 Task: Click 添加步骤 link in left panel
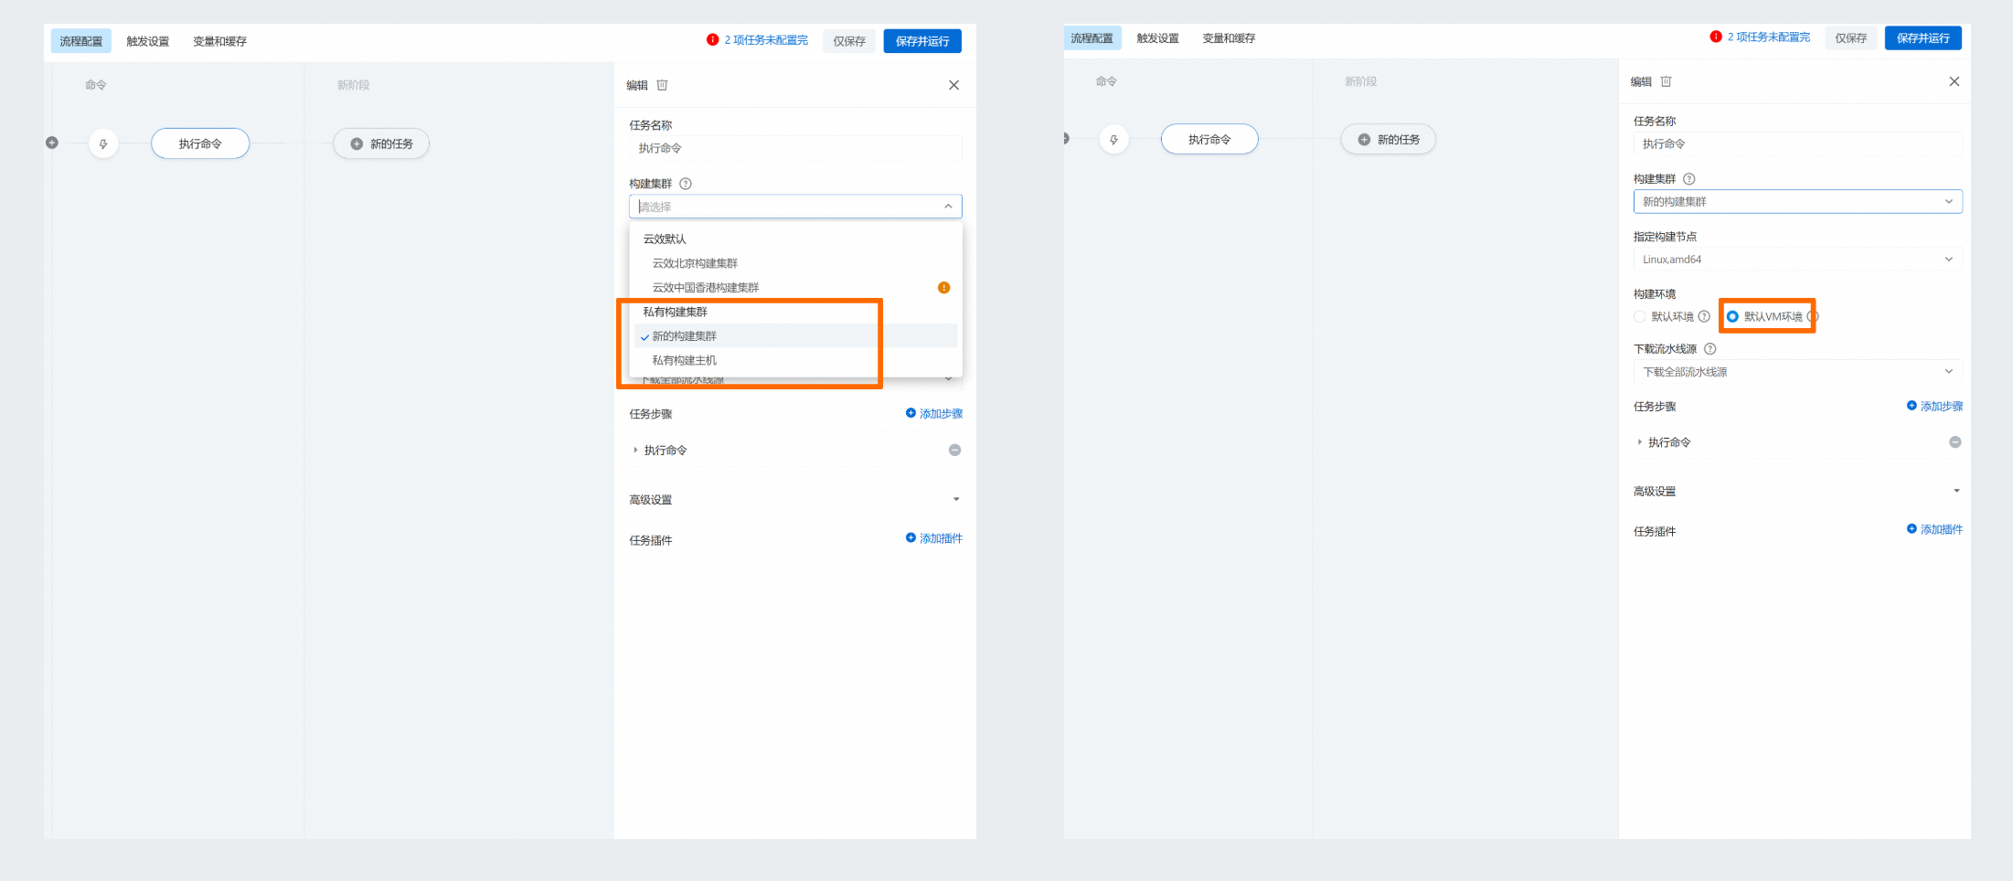(934, 414)
